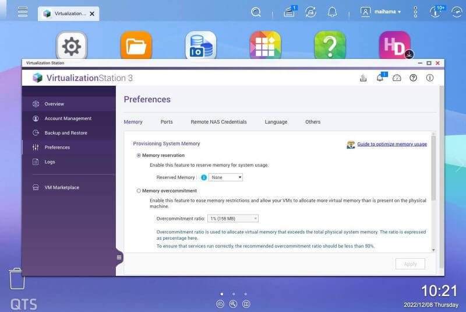466x312 pixels.
Task: Click the import VM icon in header
Action: [363, 78]
